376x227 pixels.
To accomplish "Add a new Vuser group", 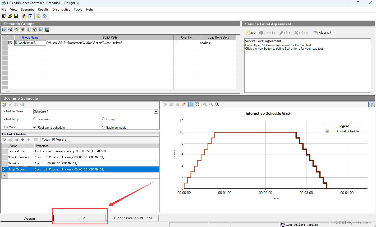I will (x=16, y=30).
